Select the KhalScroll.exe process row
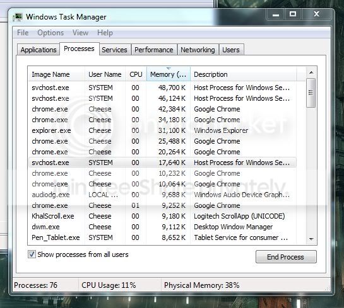Viewport: 344px width, 308px height. click(x=162, y=216)
